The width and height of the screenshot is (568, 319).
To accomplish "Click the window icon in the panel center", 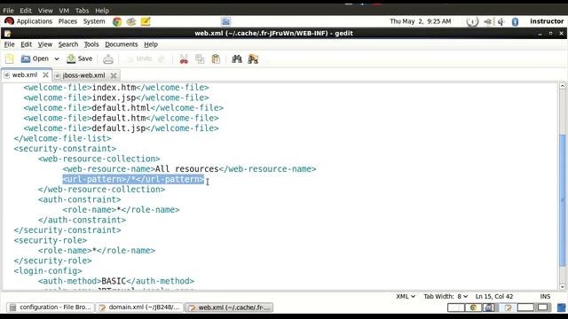I will tap(225, 21).
